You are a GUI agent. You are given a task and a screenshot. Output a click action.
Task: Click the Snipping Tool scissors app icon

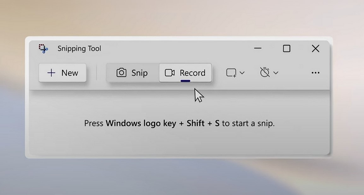click(x=43, y=48)
